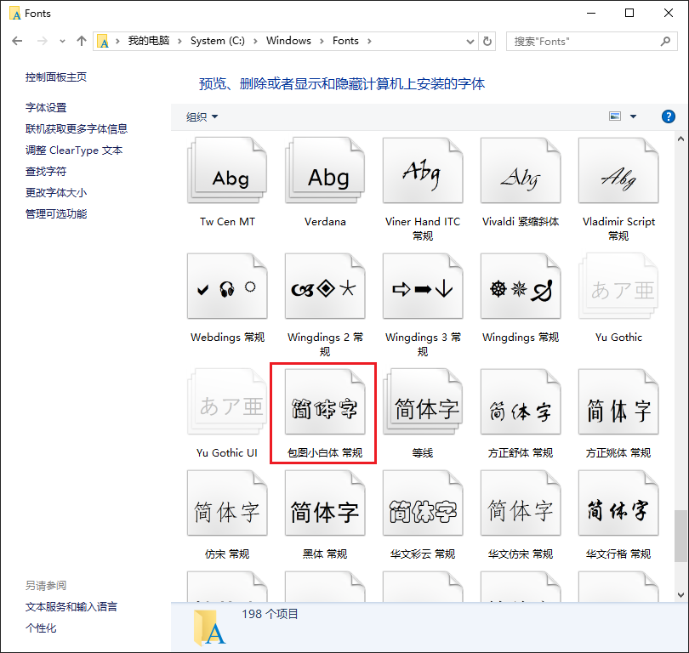This screenshot has width=689, height=653.
Task: Click the scrollbar up arrow
Action: tap(680, 139)
